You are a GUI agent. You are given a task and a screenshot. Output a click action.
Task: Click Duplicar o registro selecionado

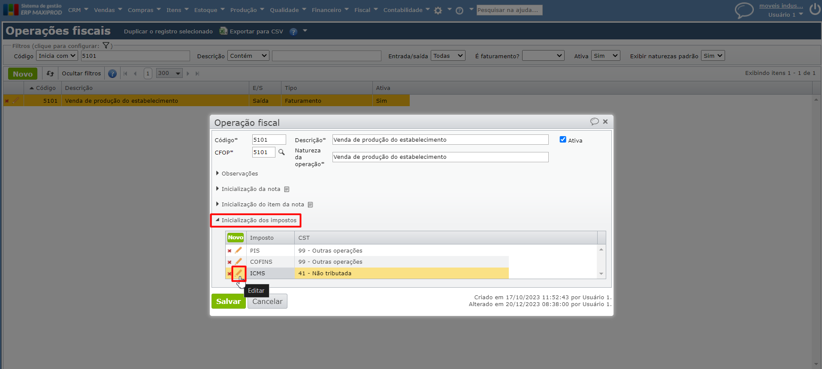coord(168,31)
